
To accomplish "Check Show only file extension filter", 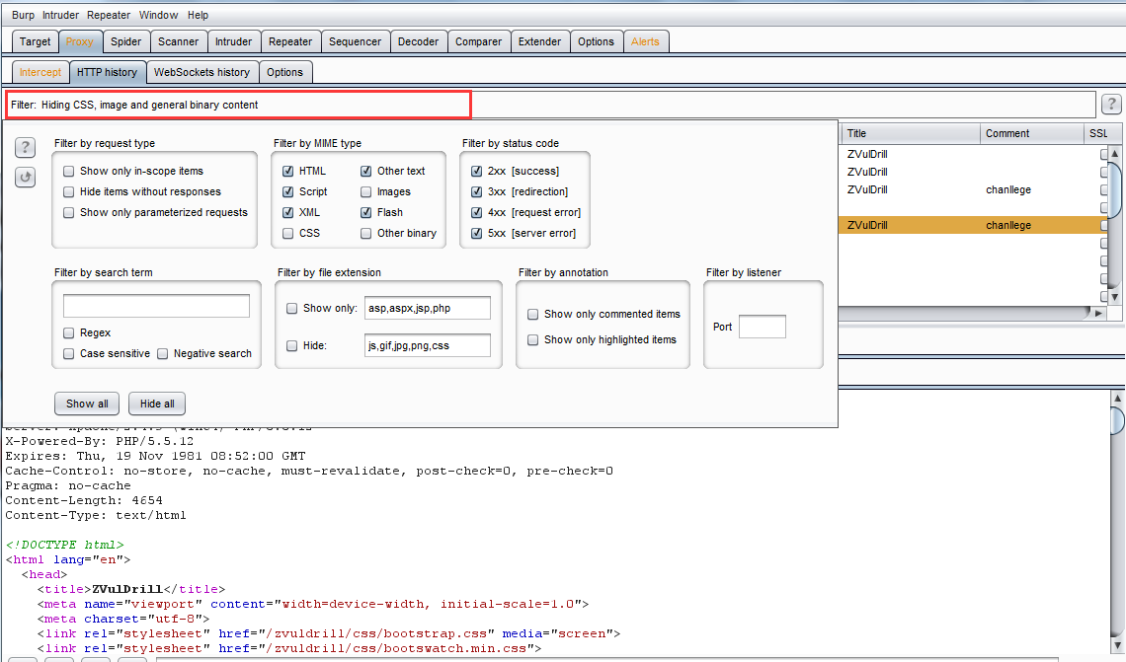I will [291, 309].
